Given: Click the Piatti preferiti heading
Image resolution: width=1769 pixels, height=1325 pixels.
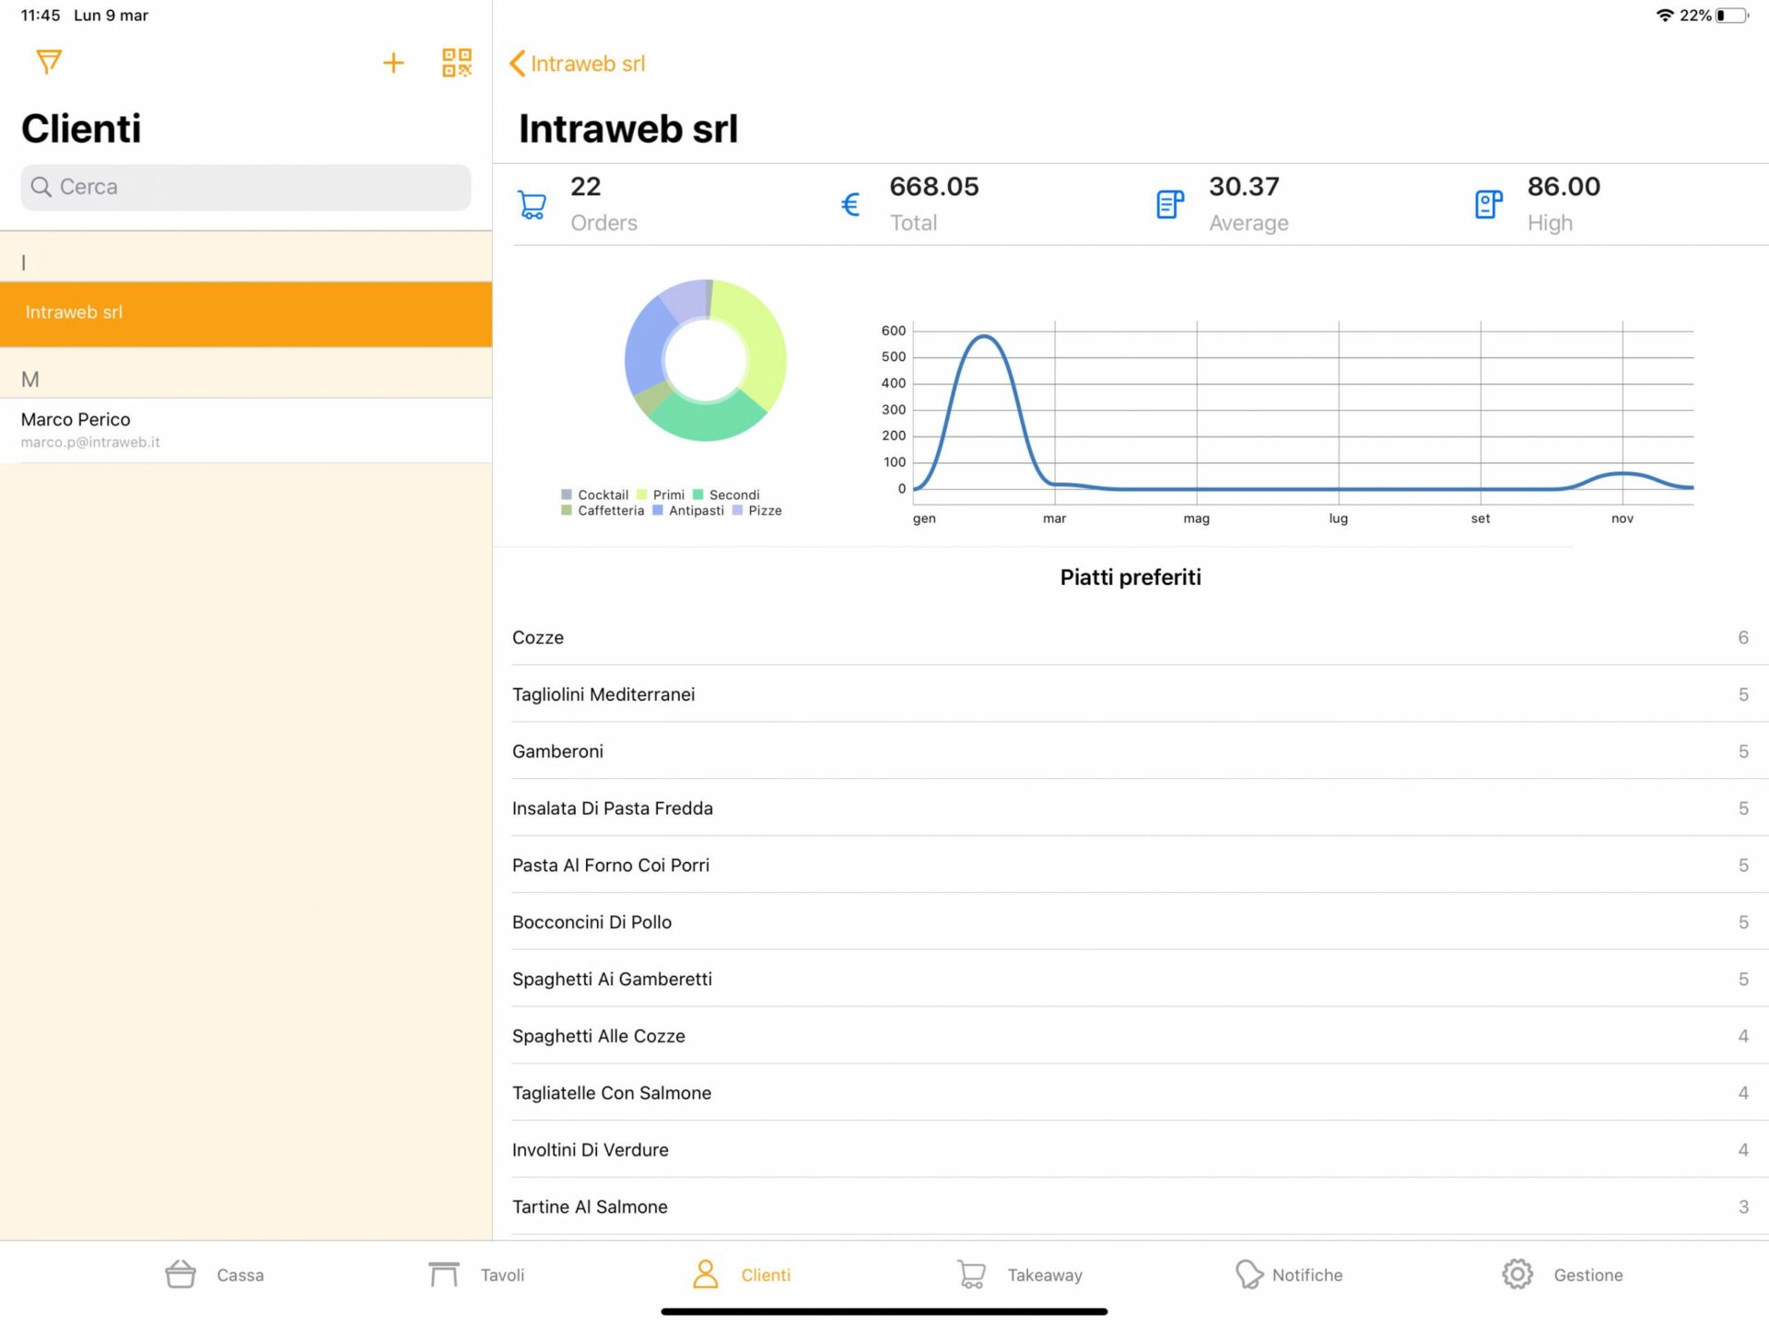Looking at the screenshot, I should point(1131,577).
